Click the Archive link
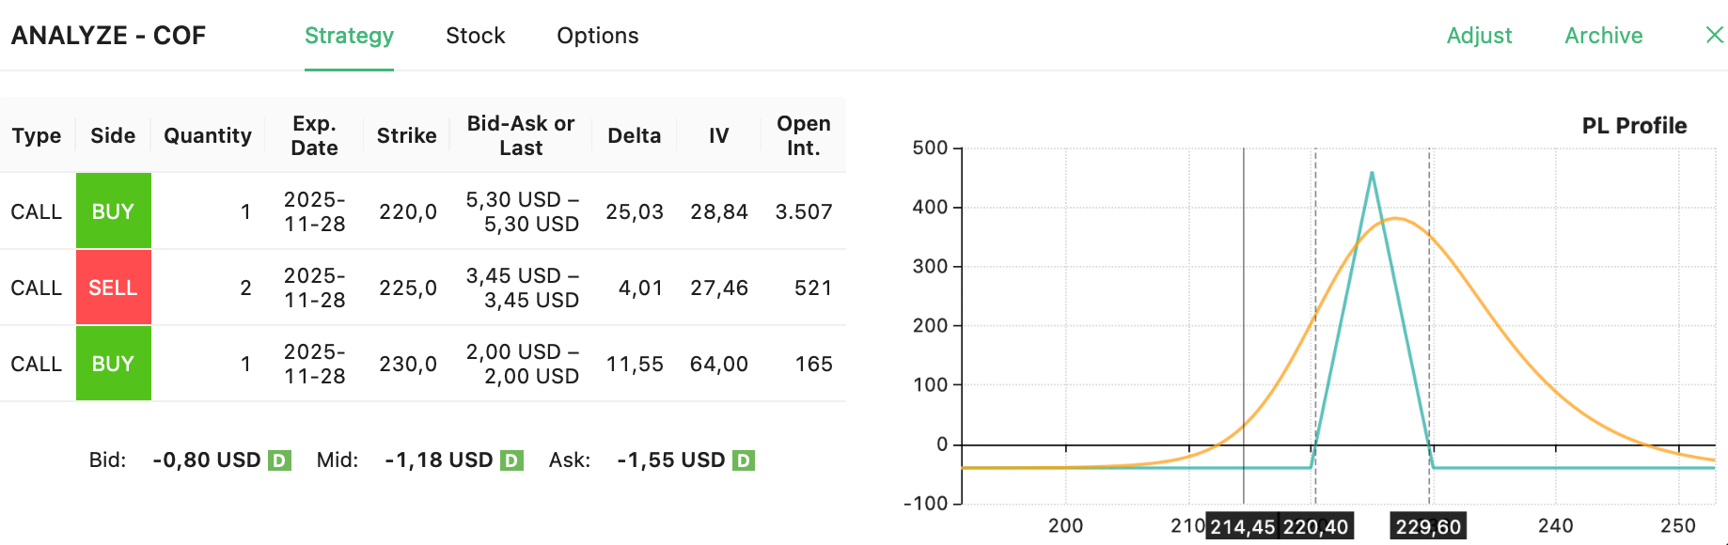The width and height of the screenshot is (1728, 545). coord(1603,35)
